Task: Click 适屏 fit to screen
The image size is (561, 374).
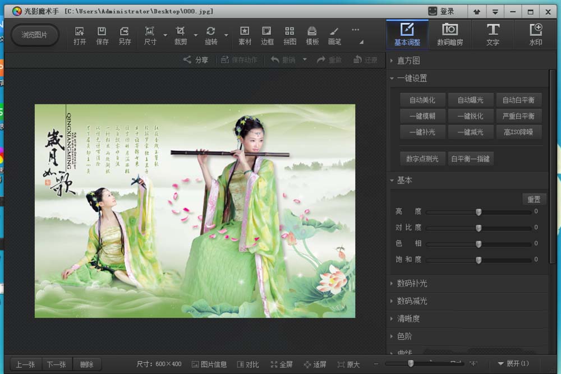Action: [315, 364]
